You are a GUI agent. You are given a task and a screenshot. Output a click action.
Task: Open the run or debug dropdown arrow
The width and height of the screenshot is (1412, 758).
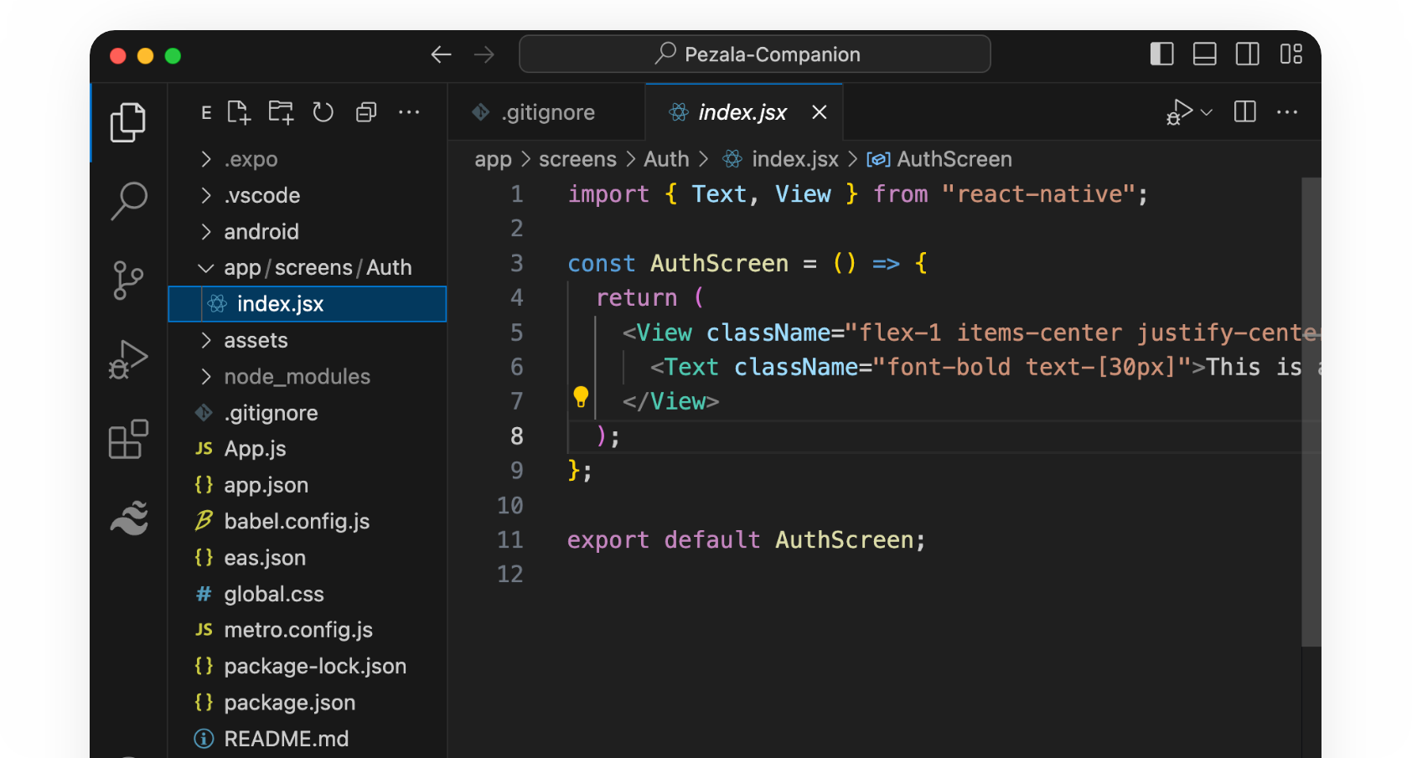(1207, 112)
